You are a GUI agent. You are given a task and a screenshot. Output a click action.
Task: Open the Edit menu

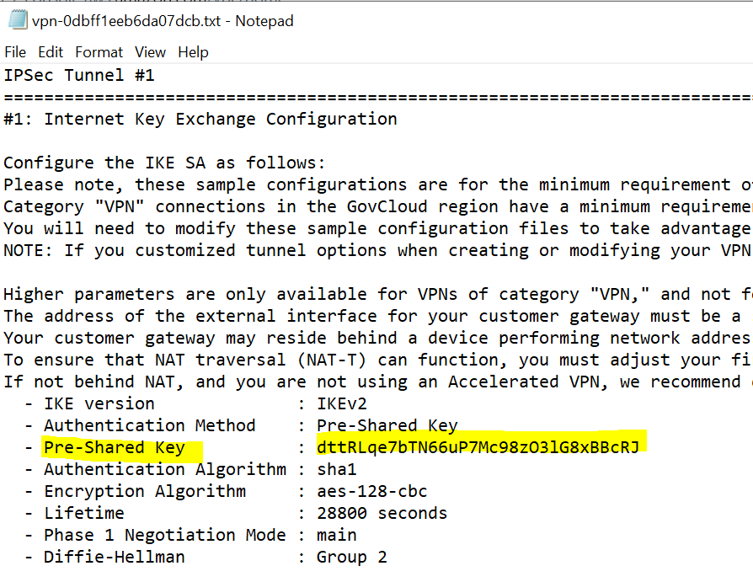[x=51, y=52]
